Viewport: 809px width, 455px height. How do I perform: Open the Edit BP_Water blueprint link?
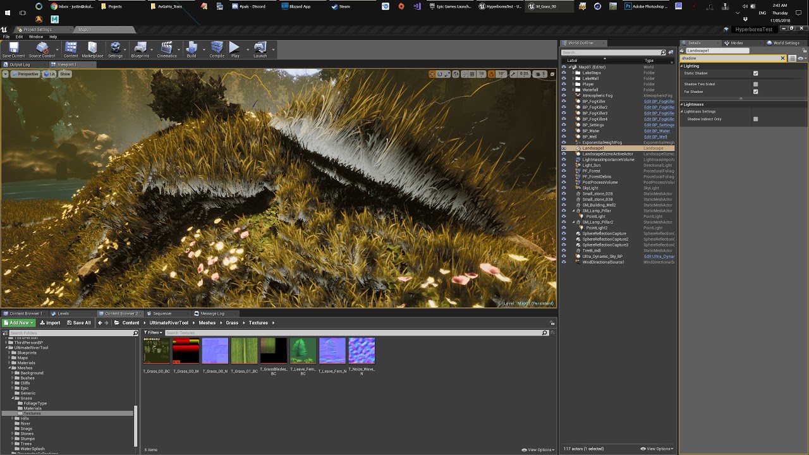click(x=657, y=131)
